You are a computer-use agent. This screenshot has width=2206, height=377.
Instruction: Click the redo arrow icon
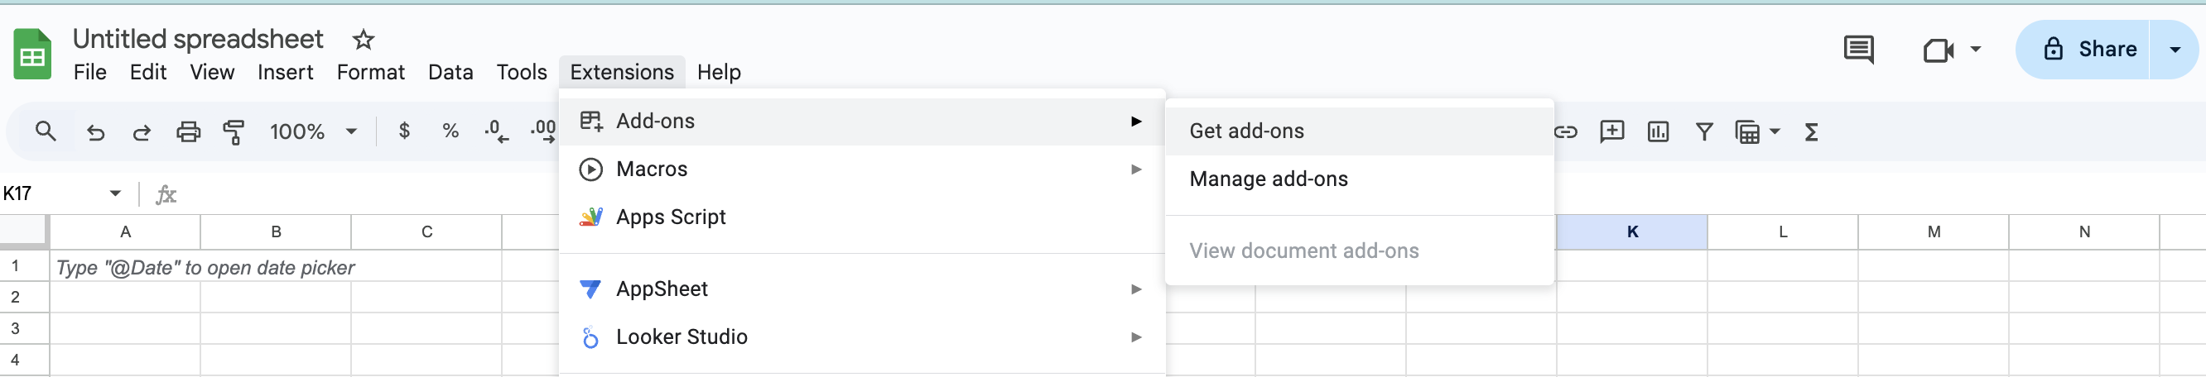[x=142, y=131]
